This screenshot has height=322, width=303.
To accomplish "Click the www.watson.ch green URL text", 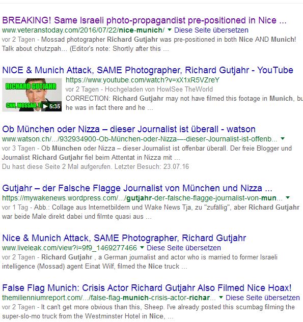I will coord(140,139).
